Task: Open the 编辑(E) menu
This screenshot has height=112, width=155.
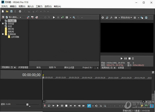Action: pyautogui.click(x=13, y=6)
